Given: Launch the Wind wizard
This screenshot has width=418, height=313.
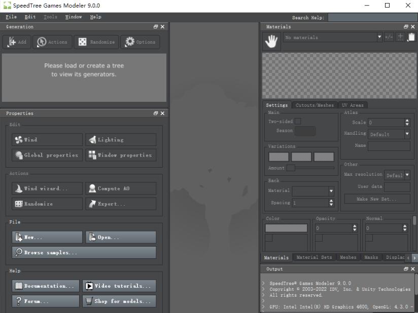Looking at the screenshot, I should 47,188.
